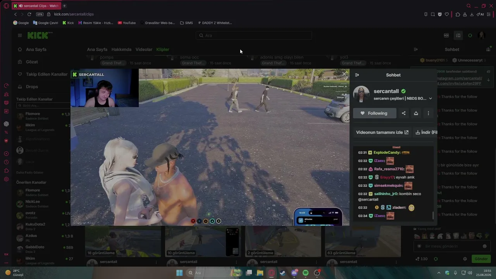This screenshot has width=496, height=279.
Task: Click the clip chat scrollbar
Action: [433, 215]
